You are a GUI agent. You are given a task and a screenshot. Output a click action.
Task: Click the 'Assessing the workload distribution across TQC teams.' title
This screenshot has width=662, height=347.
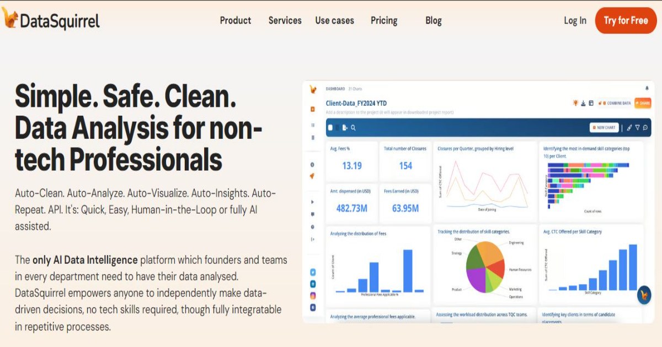(482, 315)
